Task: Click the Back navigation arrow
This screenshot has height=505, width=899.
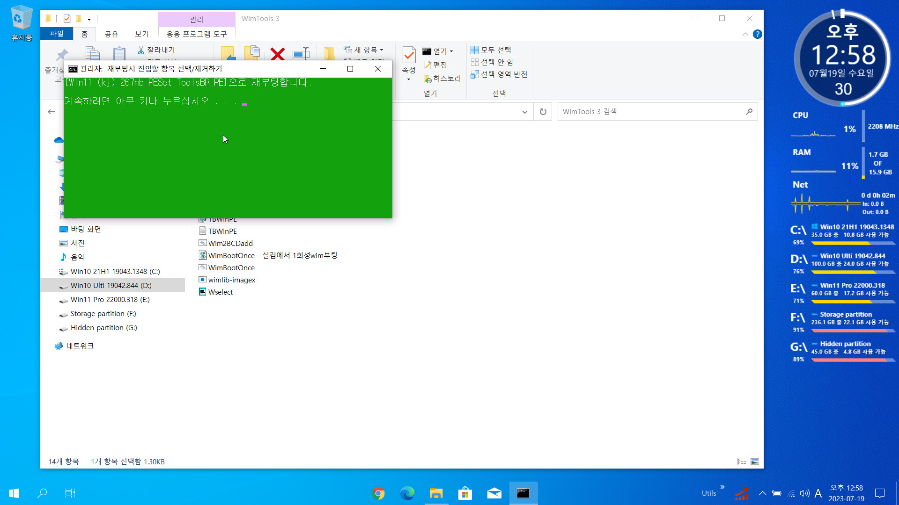Action: point(52,112)
